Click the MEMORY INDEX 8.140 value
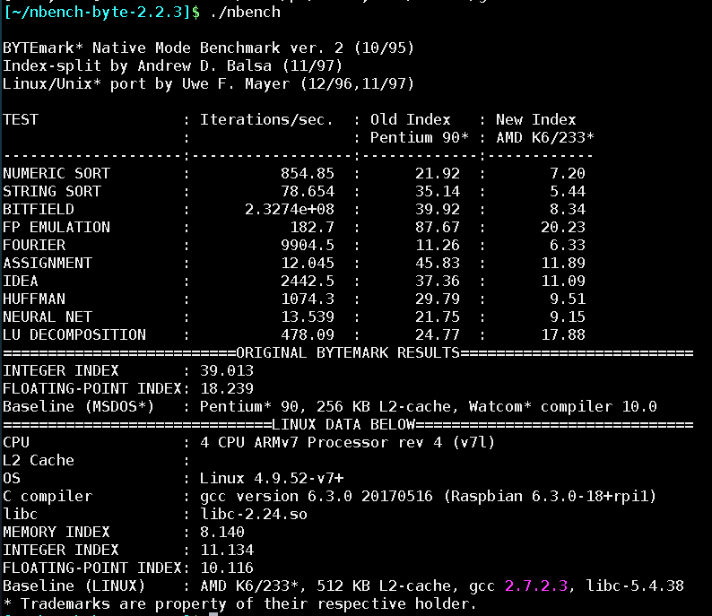Screen dimensions: 712x616 pyautogui.click(x=222, y=532)
